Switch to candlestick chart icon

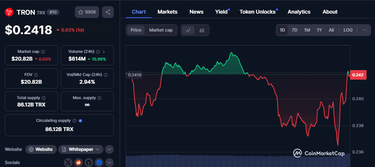coord(201,30)
